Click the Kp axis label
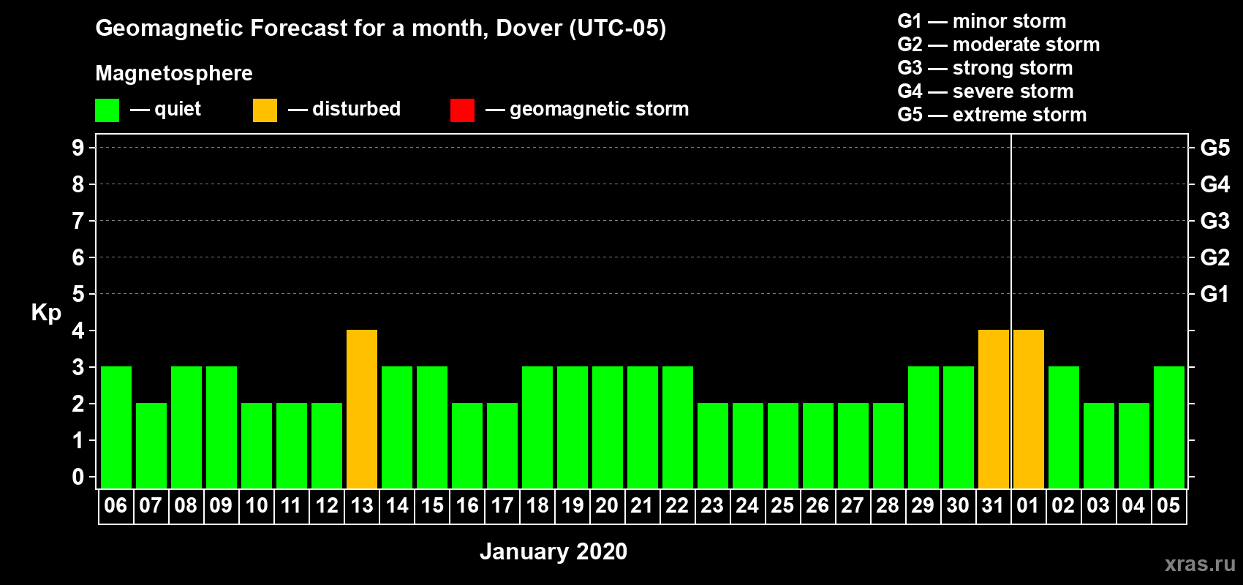Viewport: 1243px width, 585px height. [46, 313]
